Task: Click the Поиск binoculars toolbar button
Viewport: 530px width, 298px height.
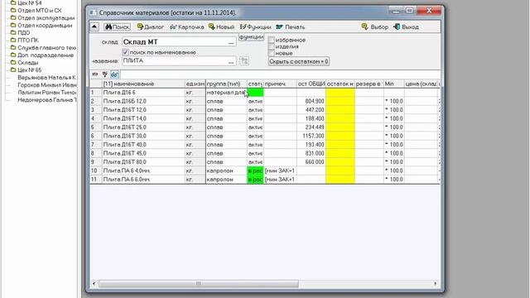Action: pos(117,26)
